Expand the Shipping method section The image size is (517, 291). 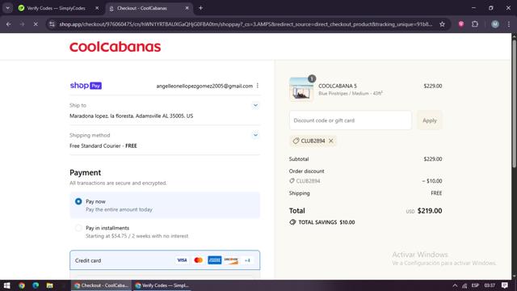(255, 135)
